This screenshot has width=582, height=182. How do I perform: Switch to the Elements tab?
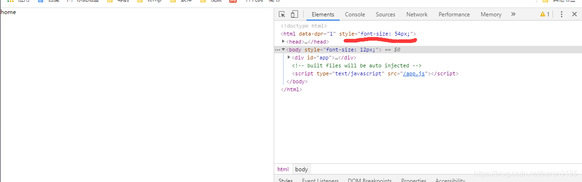(323, 15)
